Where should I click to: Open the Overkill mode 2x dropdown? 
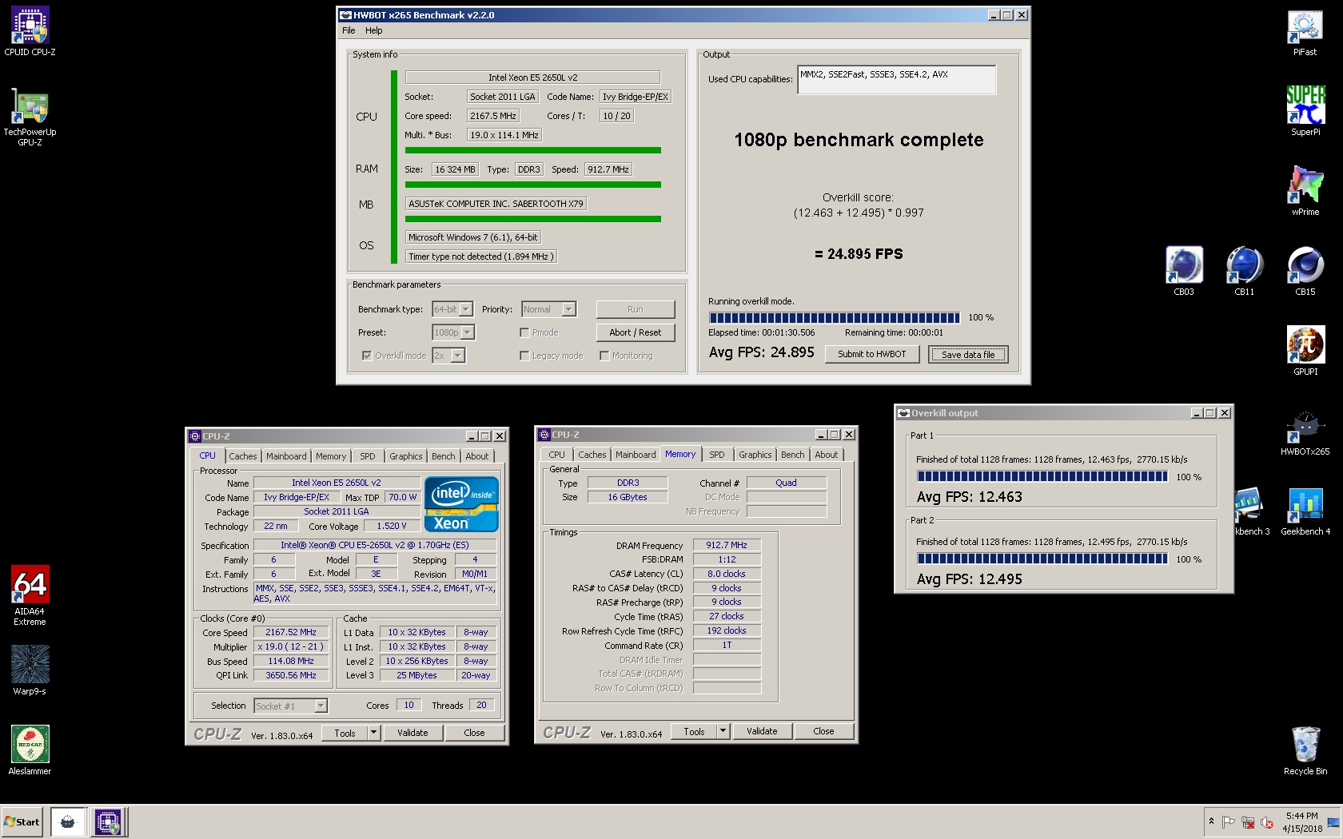click(448, 356)
